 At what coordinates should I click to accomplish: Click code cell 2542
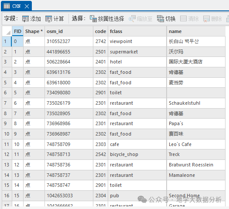[100, 154]
